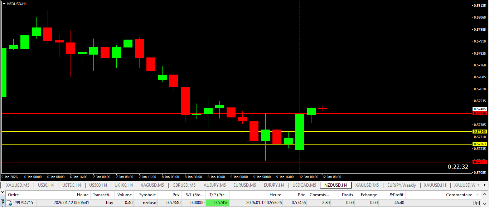This screenshot has height=207, width=489.
Task: Click the 46.40 profit cell
Action: coord(392,203)
